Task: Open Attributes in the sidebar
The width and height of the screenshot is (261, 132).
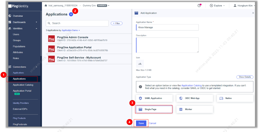Action: (18, 52)
